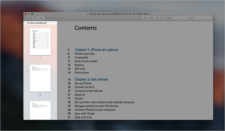Click the Date and time entry

[x=83, y=117]
